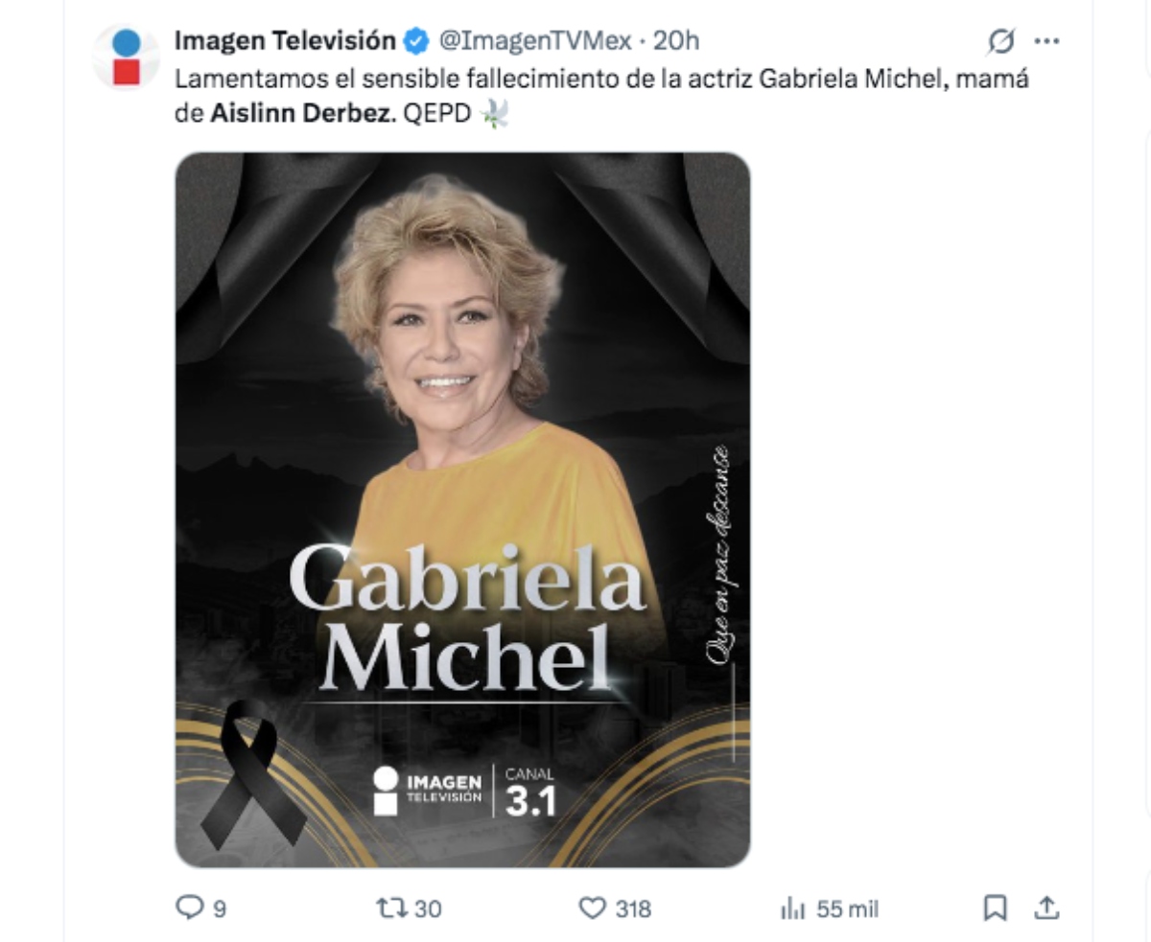This screenshot has width=1151, height=942.
Task: Click the 9 replies count
Action: point(220,908)
